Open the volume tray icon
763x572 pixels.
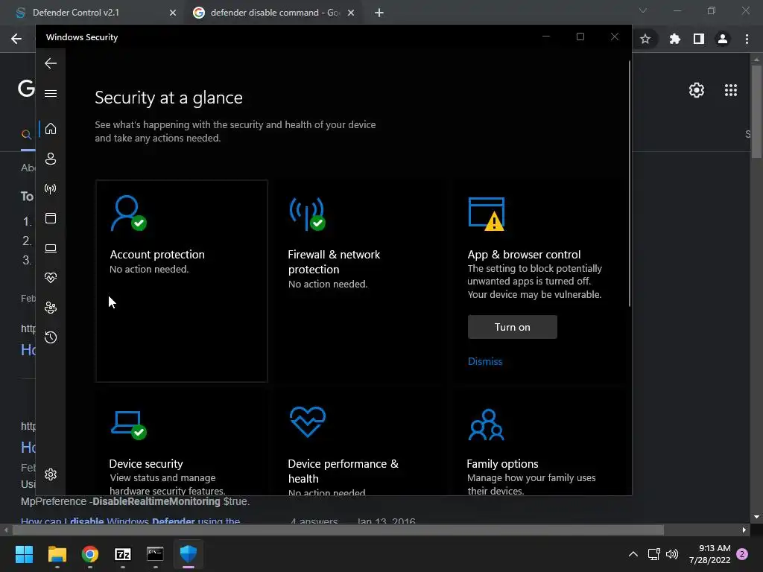(672, 554)
